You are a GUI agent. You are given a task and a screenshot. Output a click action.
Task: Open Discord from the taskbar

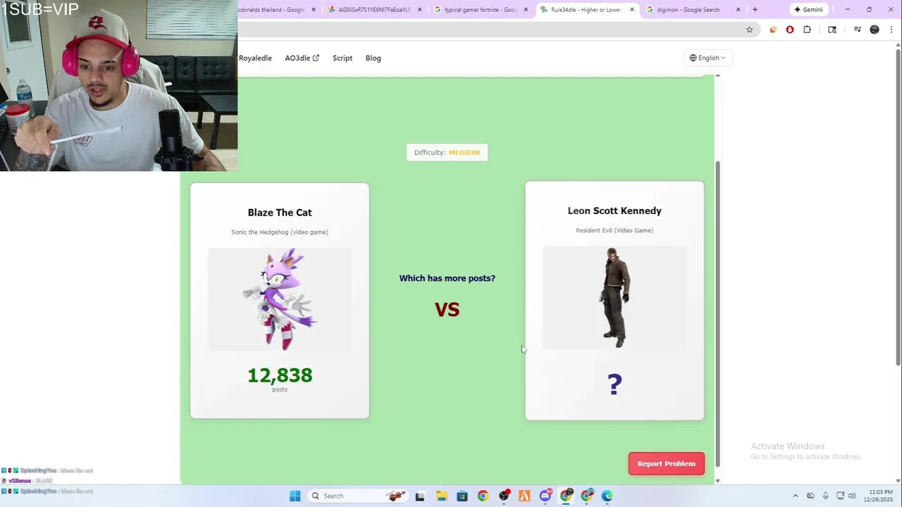(545, 496)
